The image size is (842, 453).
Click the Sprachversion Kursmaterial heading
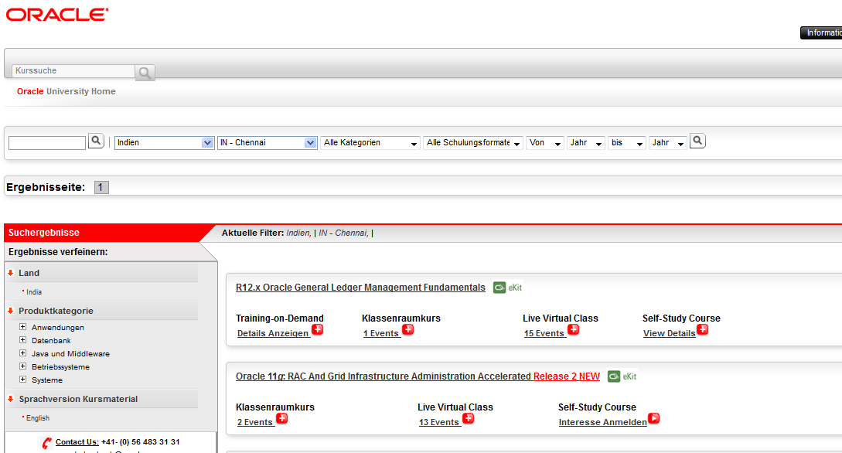tap(78, 399)
